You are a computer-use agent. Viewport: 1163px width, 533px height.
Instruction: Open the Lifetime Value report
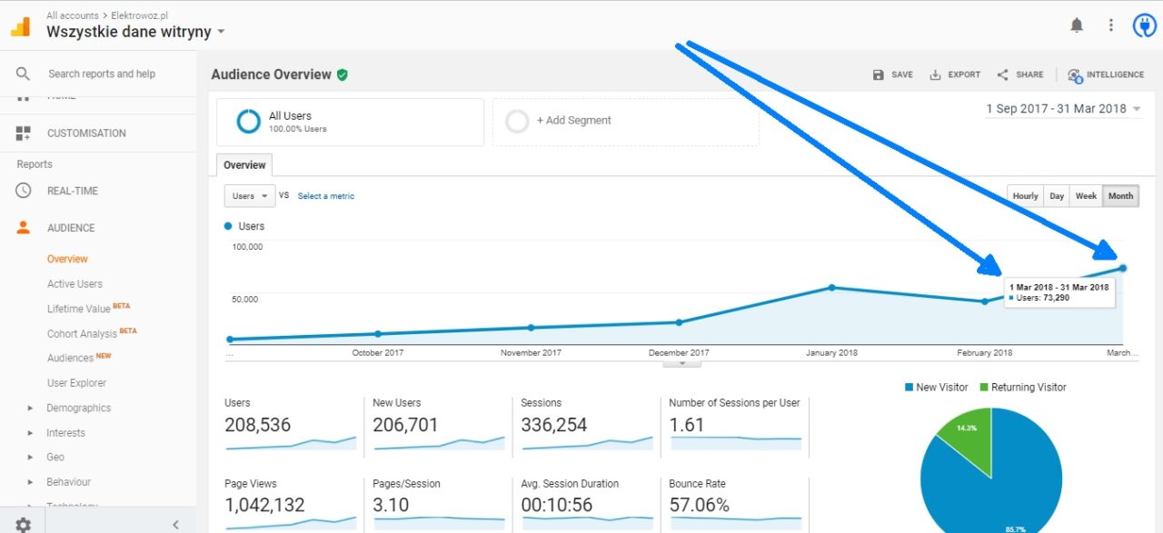pos(79,309)
